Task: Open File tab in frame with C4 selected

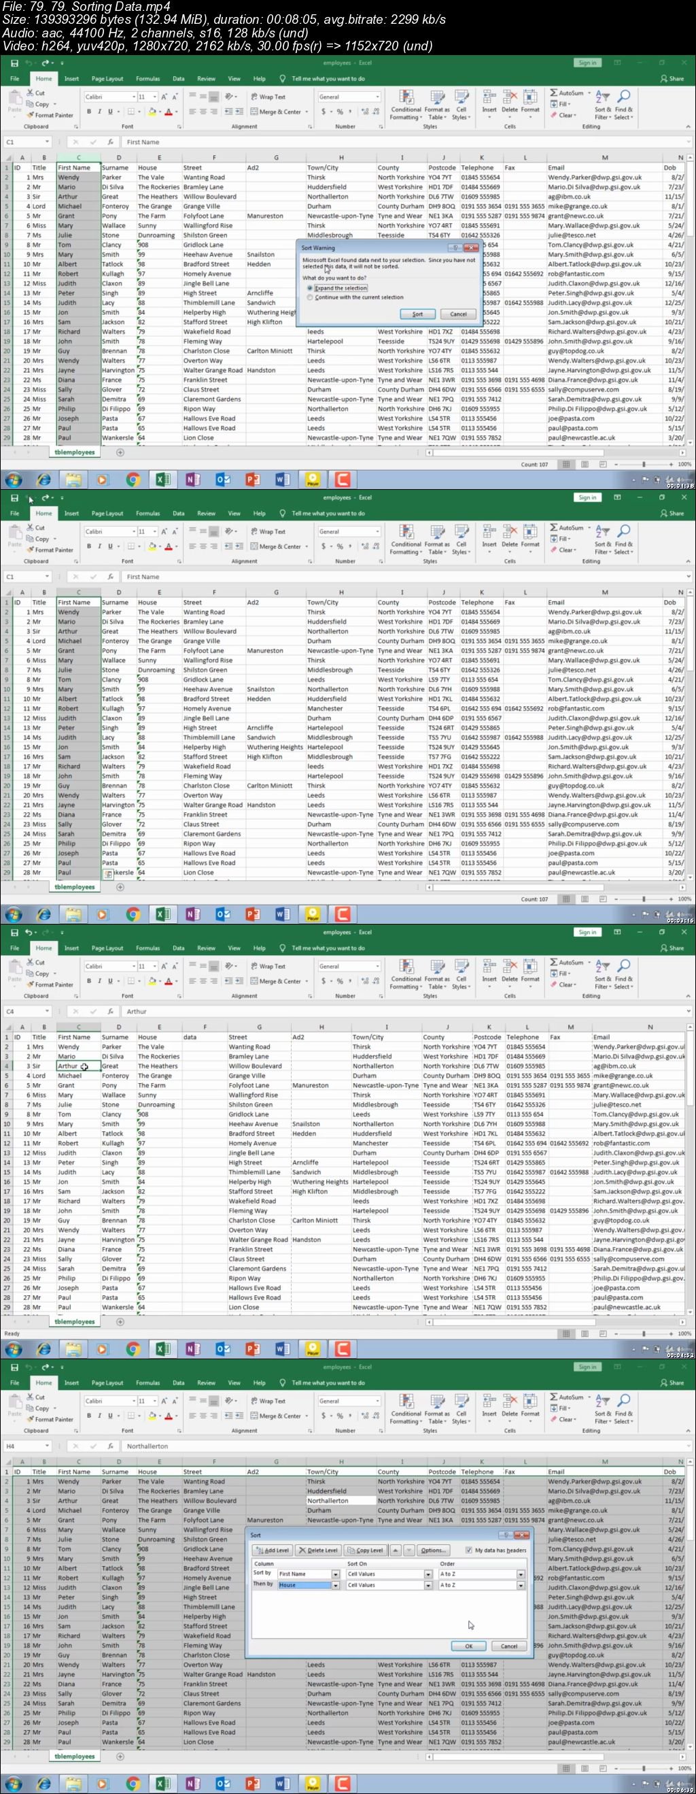Action: click(15, 948)
